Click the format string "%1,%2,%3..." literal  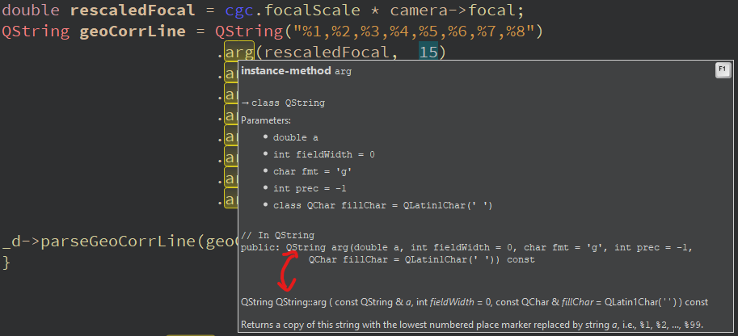[414, 31]
